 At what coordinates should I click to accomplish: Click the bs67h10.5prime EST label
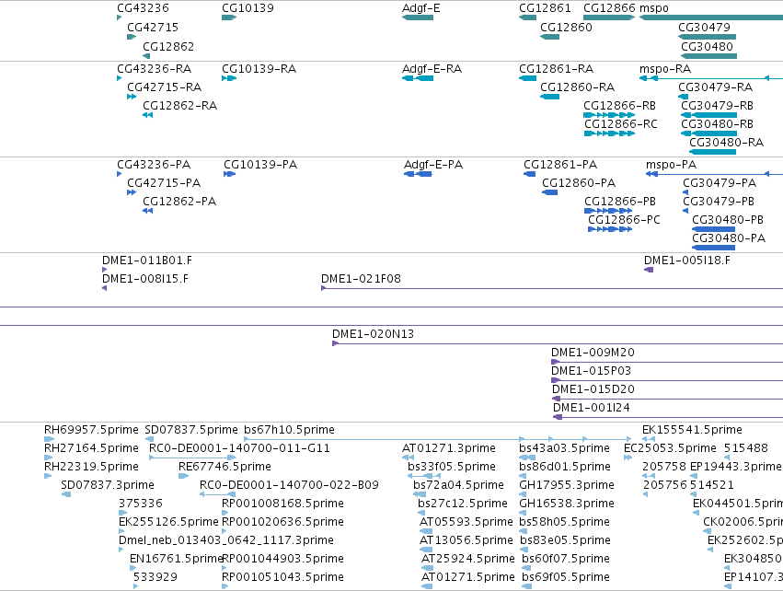[x=289, y=430]
